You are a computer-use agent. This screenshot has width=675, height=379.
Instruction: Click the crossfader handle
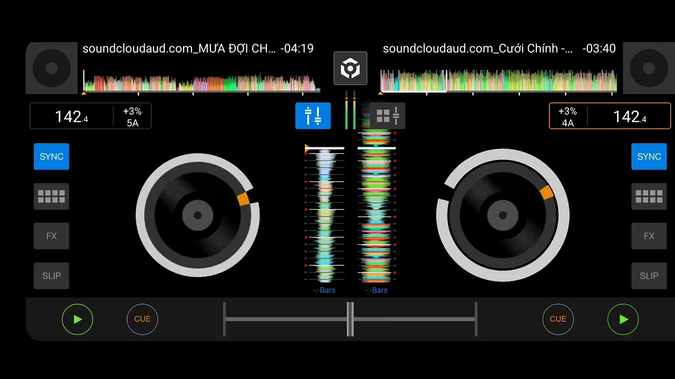350,319
